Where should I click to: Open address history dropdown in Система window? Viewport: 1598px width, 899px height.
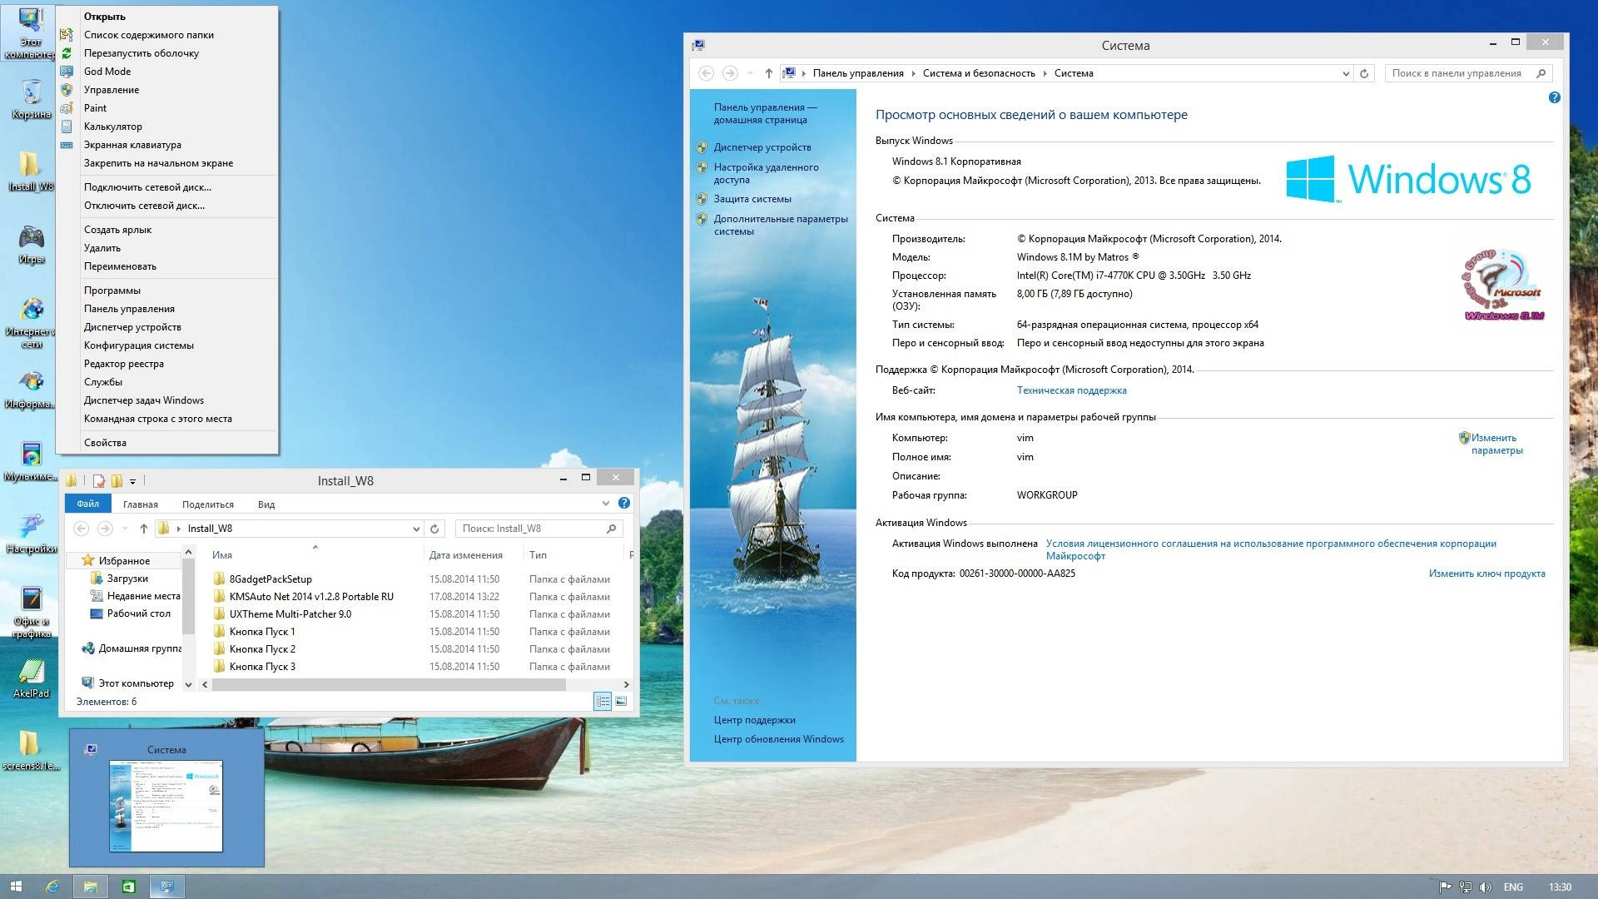[1346, 73]
